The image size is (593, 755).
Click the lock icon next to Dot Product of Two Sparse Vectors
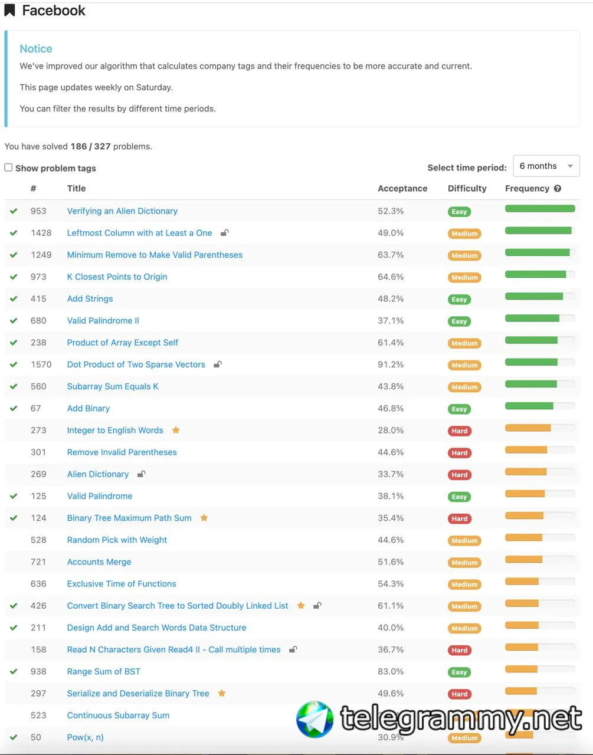click(x=218, y=365)
